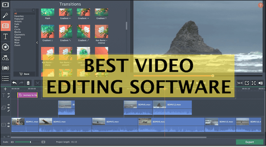
Task: Select the Journey to Ka title clip
Action: 27,95
